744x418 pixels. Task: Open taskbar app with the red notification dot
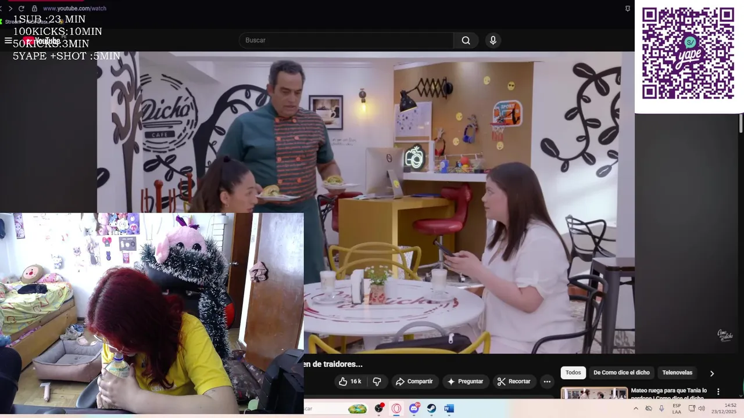(x=380, y=409)
